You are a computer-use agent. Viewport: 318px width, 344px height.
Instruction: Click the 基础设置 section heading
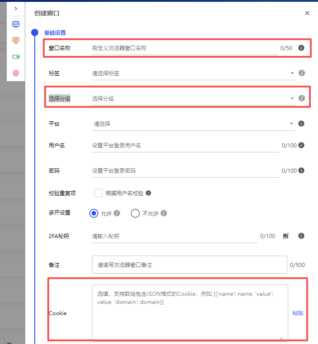pos(55,33)
